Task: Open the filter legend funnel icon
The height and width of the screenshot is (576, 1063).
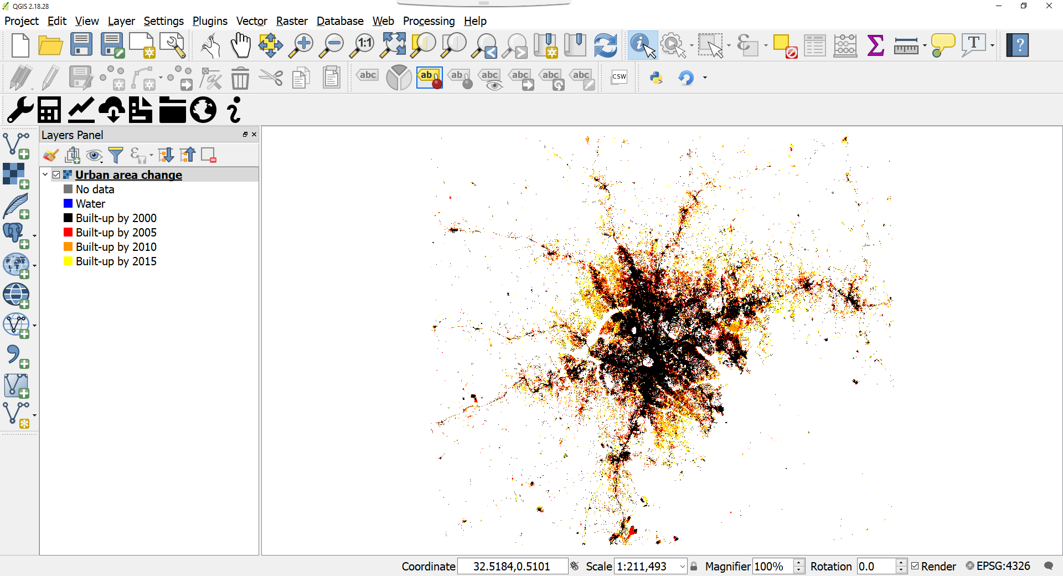Action: pyautogui.click(x=116, y=156)
